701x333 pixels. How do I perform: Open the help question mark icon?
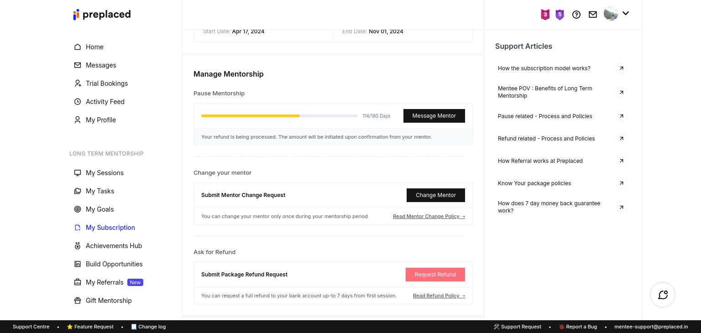pos(576,15)
